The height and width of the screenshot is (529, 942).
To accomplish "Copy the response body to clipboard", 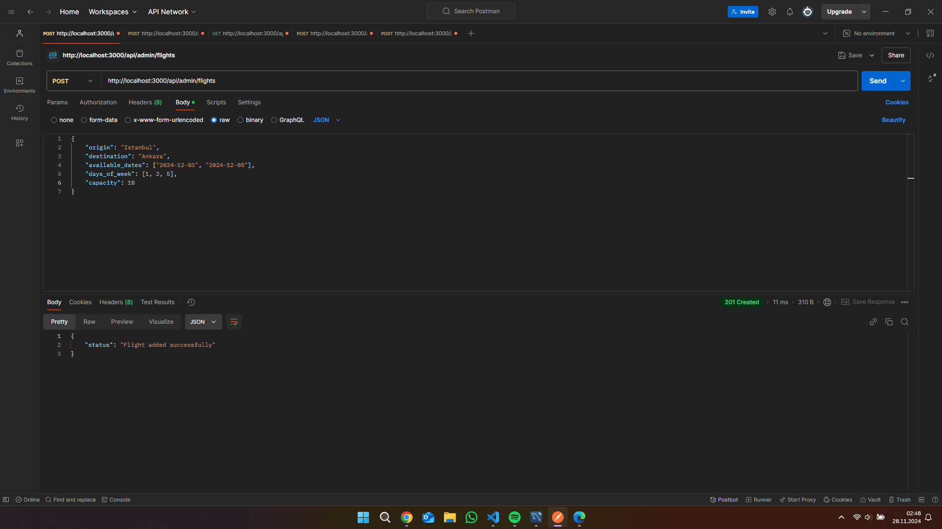I will [x=889, y=322].
